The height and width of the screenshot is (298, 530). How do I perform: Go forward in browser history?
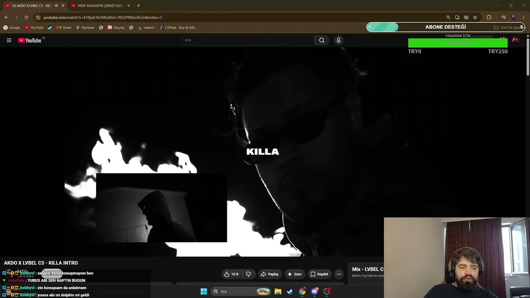[16, 17]
